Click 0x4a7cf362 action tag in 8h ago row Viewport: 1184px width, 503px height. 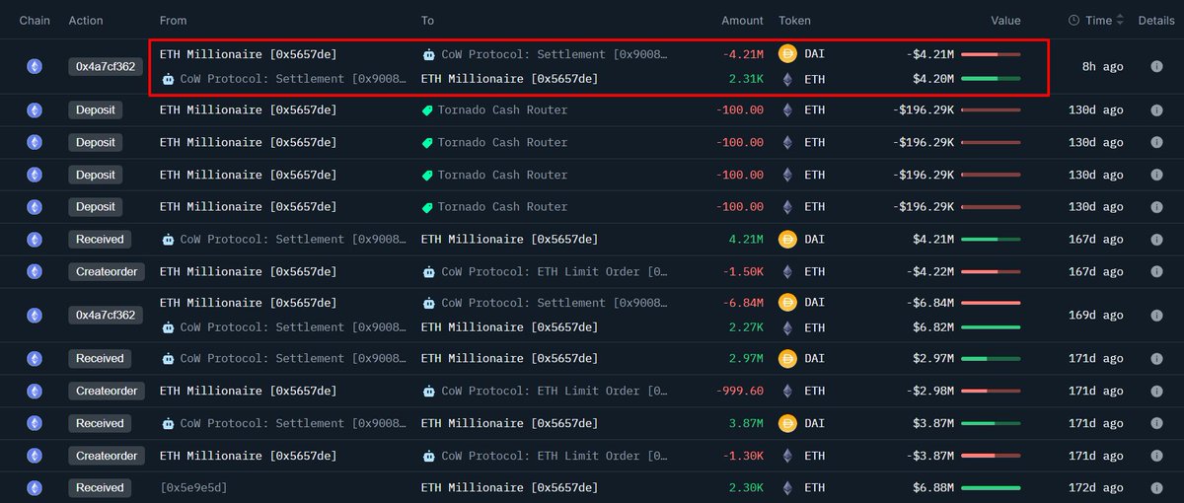[x=107, y=66]
